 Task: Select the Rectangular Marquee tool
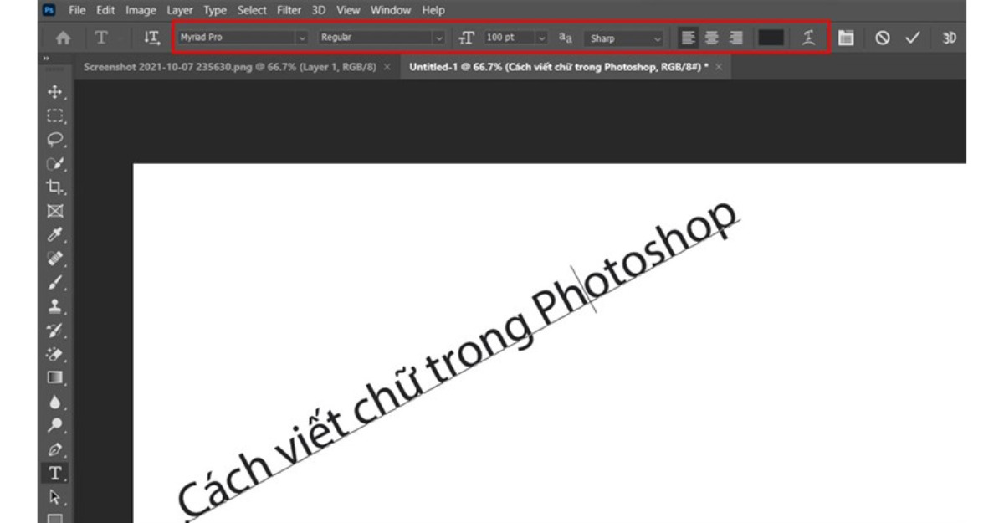(55, 116)
